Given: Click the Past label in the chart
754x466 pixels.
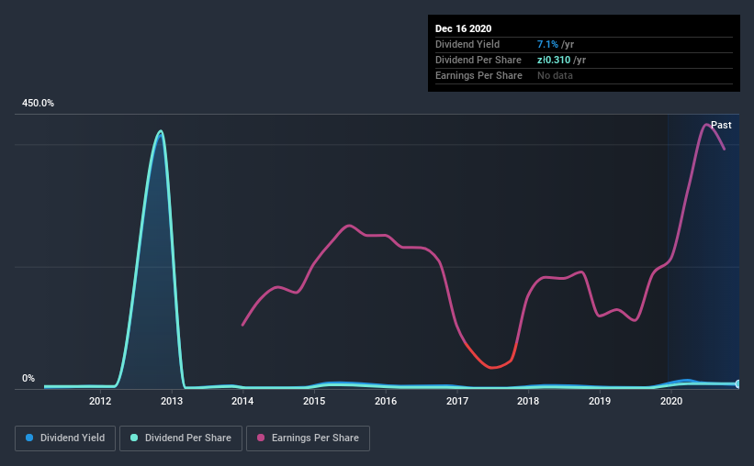Looking at the screenshot, I should click(x=721, y=125).
